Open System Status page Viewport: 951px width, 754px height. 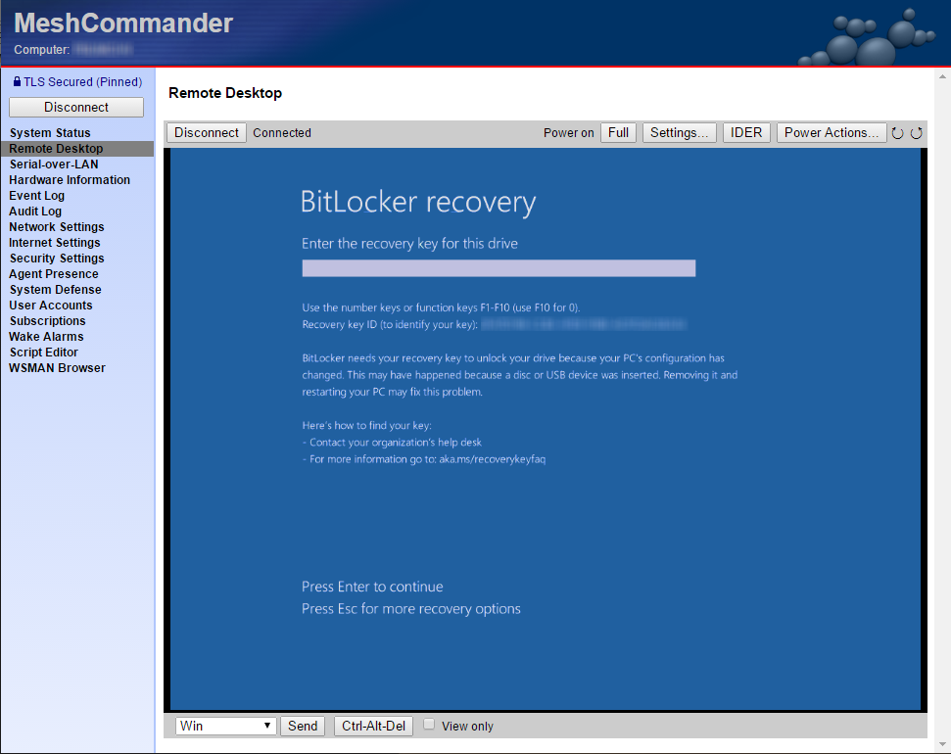point(50,133)
